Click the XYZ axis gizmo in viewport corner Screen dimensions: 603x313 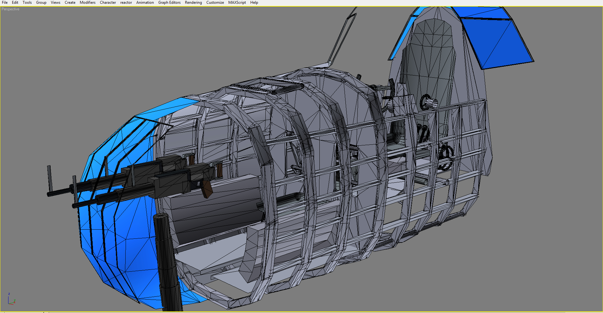pos(11,300)
